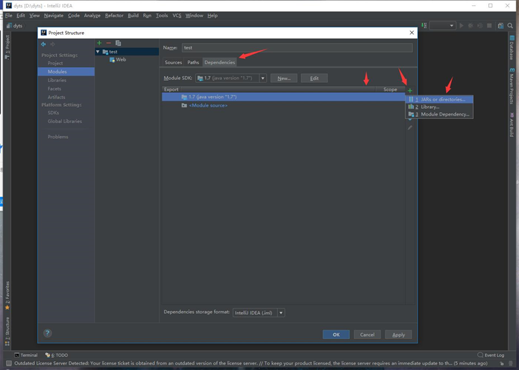Open the Ant Build tool window
This screenshot has width=519, height=370.
click(511, 124)
